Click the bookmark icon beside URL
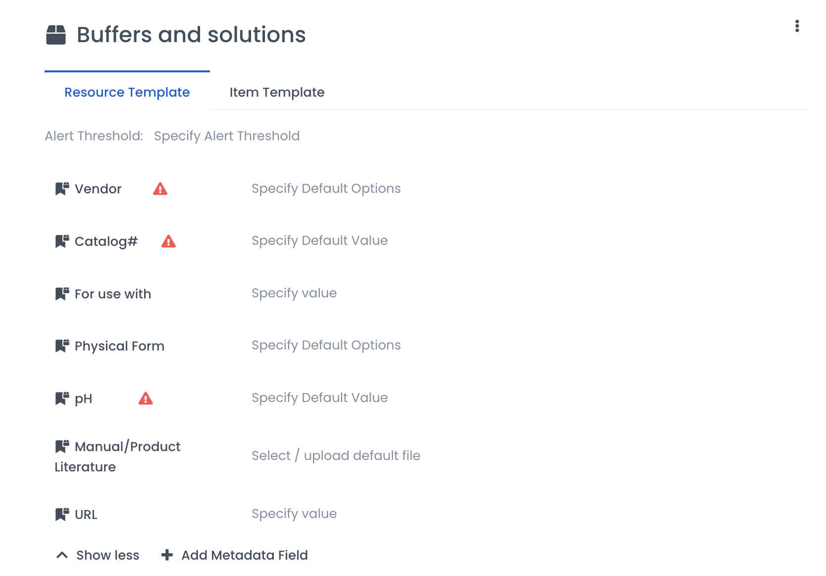Image resolution: width=826 pixels, height=576 pixels. pyautogui.click(x=62, y=515)
